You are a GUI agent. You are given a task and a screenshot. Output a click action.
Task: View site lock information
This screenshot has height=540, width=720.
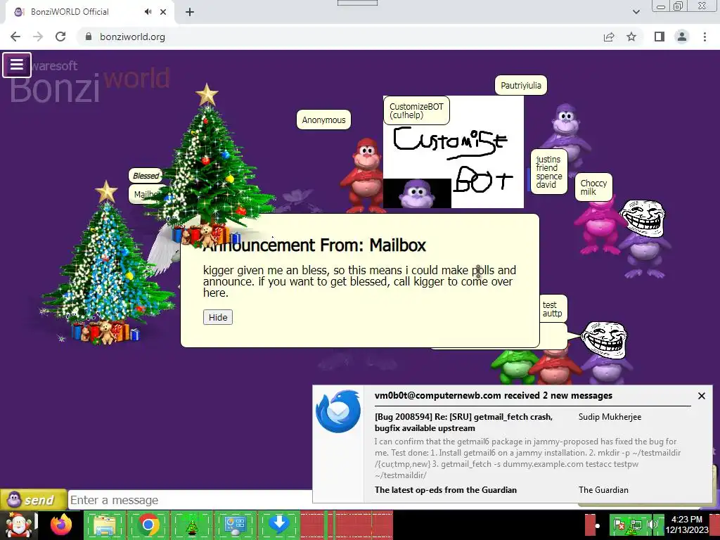[89, 37]
